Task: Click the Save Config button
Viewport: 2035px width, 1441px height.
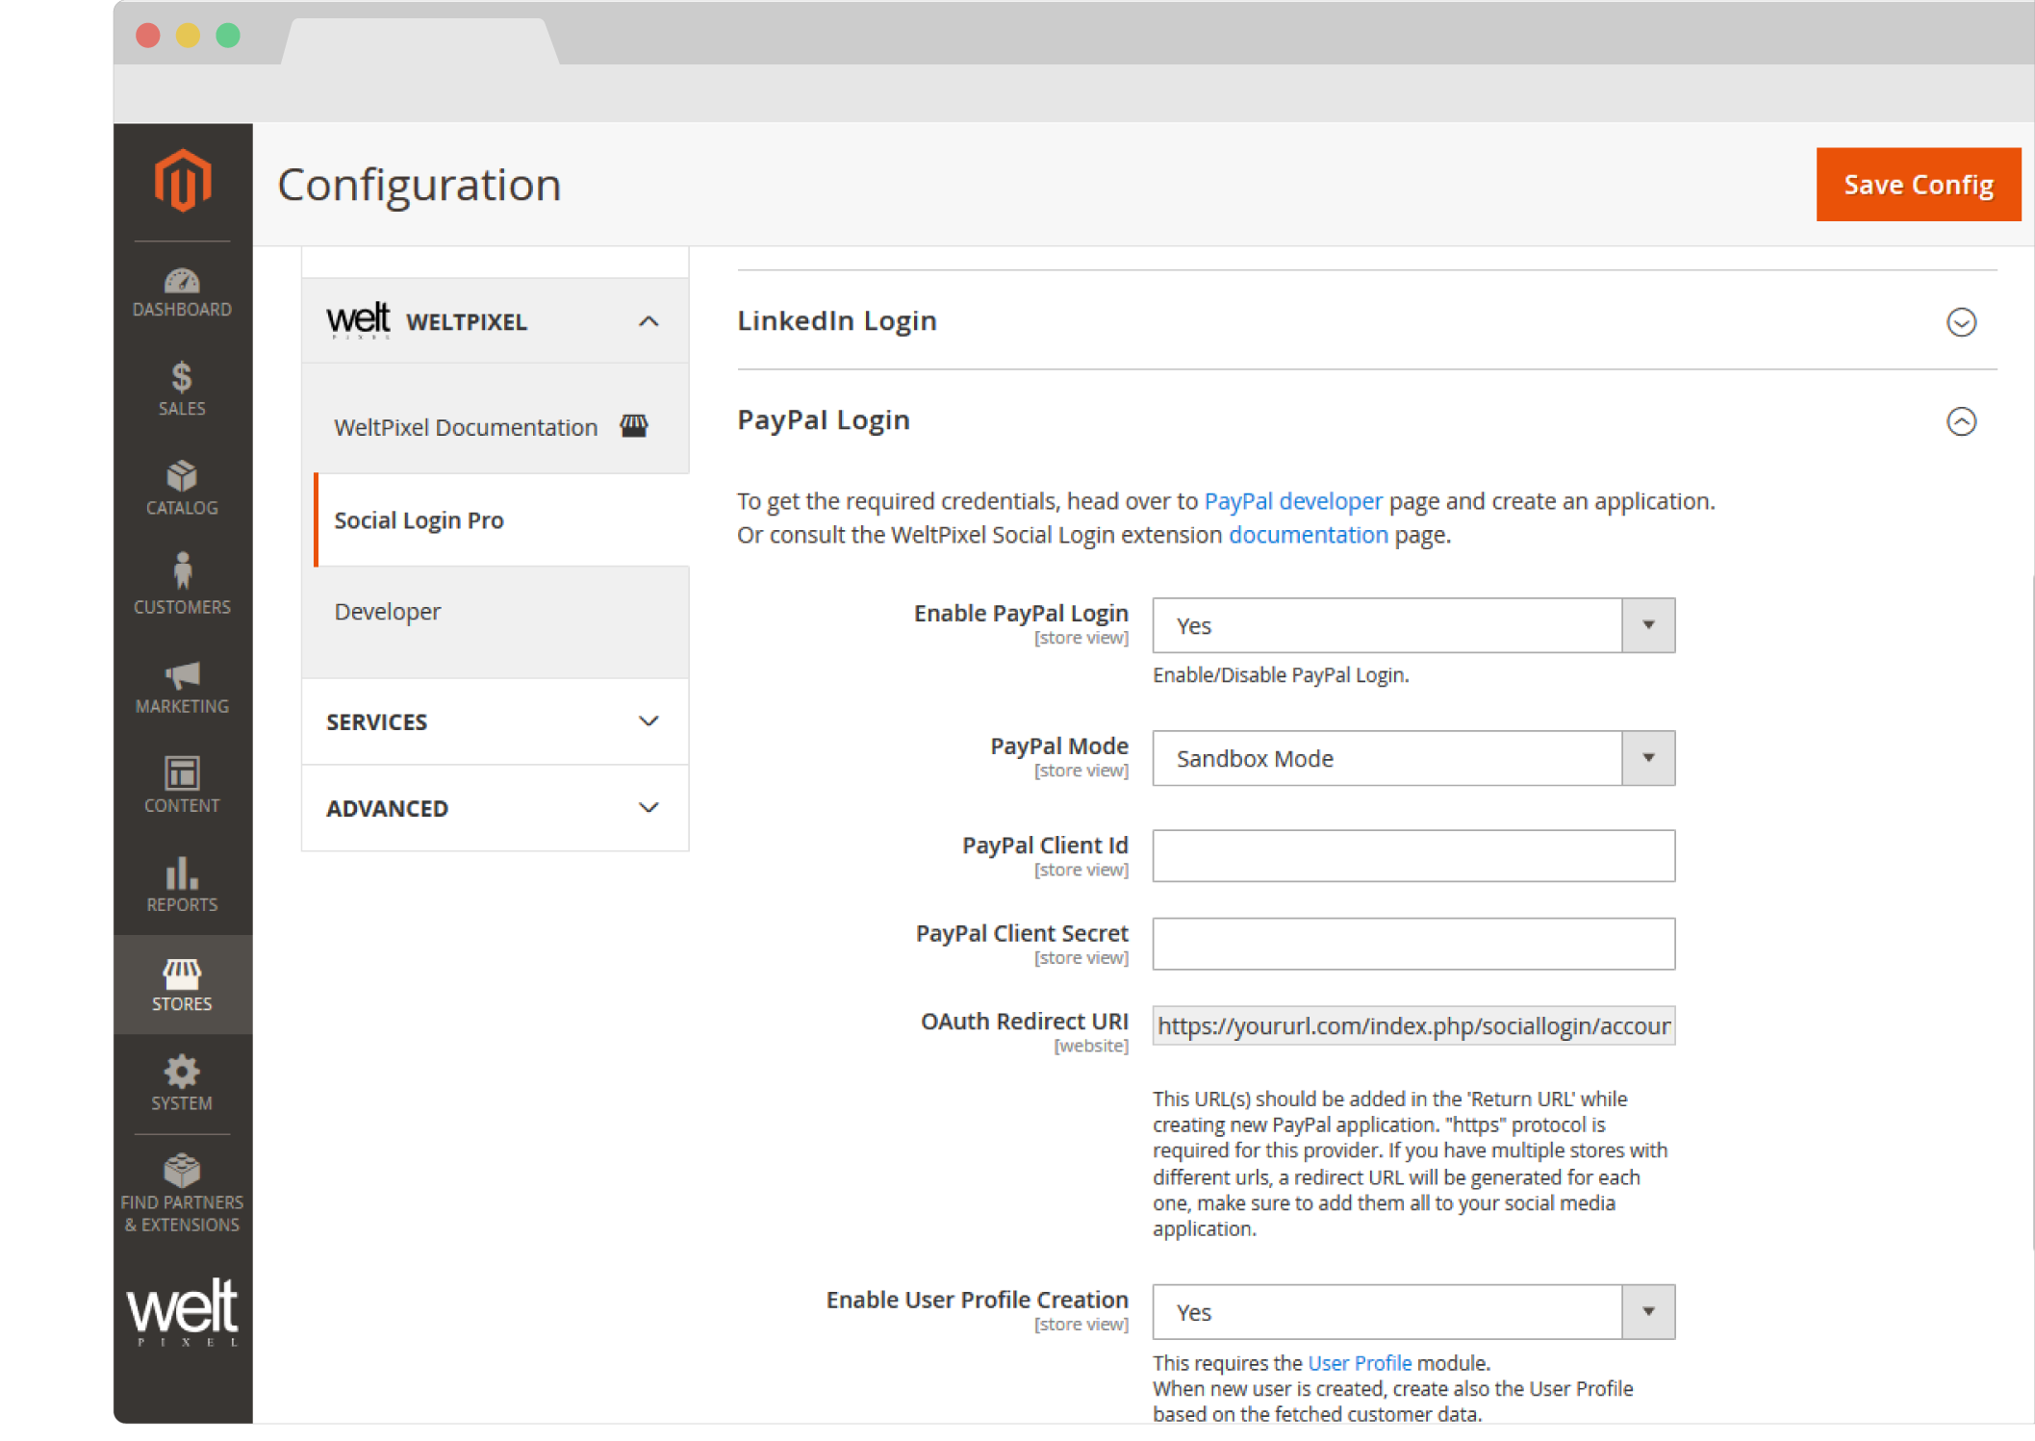Action: 1918,185
